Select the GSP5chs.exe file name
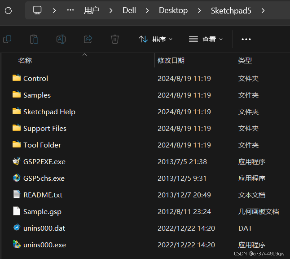The width and height of the screenshot is (290, 259). [x=44, y=179]
